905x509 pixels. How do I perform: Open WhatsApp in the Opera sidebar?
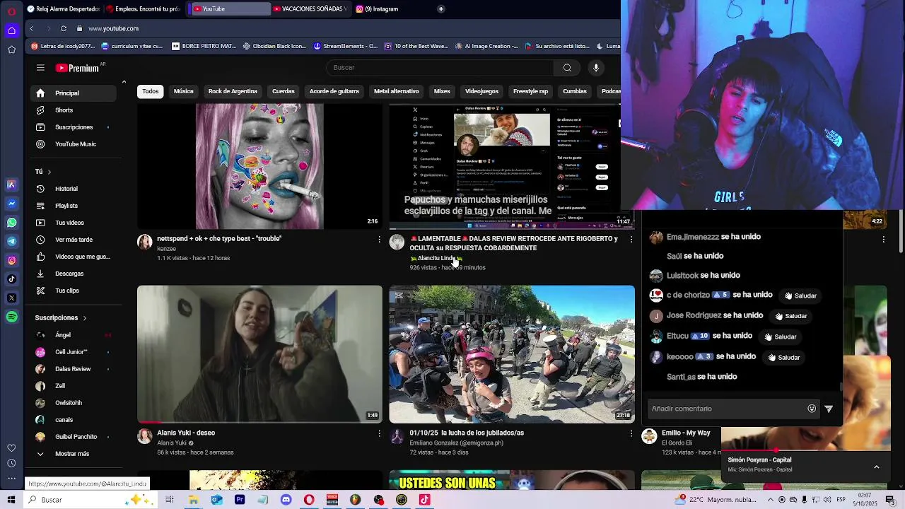click(11, 223)
